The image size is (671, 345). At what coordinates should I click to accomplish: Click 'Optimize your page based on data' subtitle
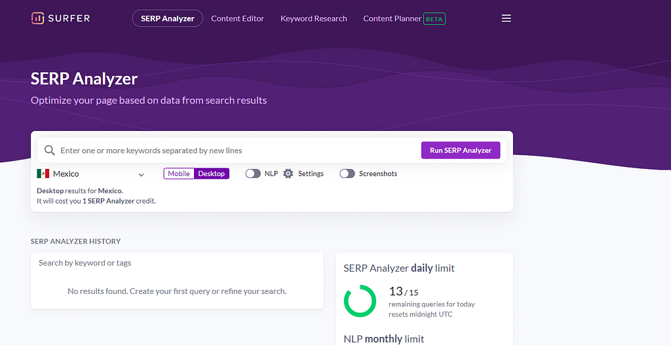coord(149,100)
